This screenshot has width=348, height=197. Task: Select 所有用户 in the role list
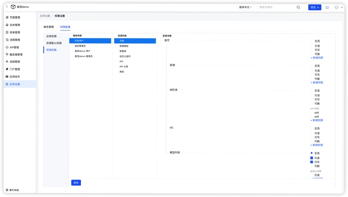pyautogui.click(x=90, y=41)
